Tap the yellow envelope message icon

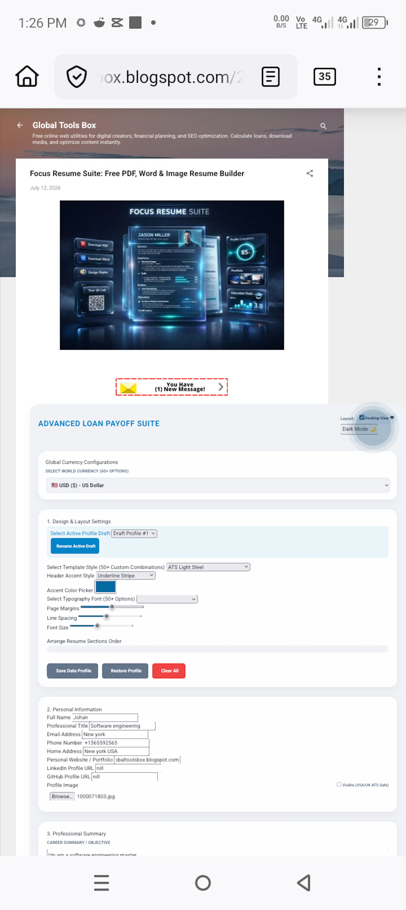[128, 387]
